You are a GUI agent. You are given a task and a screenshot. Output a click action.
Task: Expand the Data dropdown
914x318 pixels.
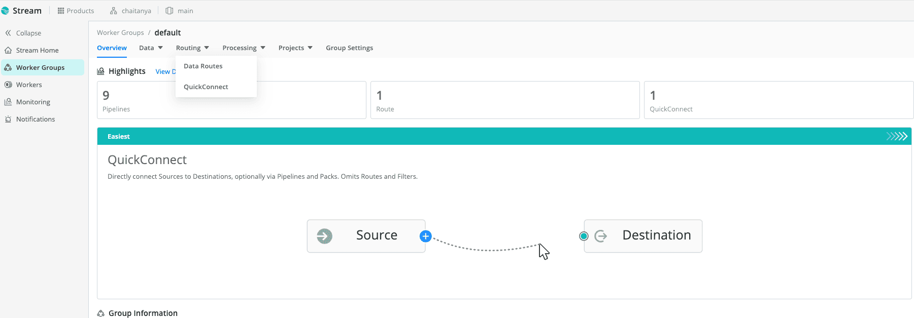tap(151, 48)
